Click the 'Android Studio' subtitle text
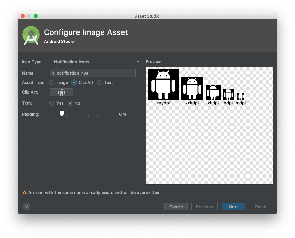The height and width of the screenshot is (238, 295). coord(59,41)
